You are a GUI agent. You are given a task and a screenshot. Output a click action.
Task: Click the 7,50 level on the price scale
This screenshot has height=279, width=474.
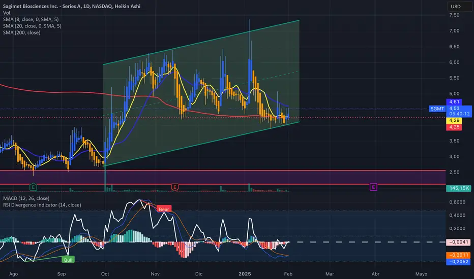[454, 15]
